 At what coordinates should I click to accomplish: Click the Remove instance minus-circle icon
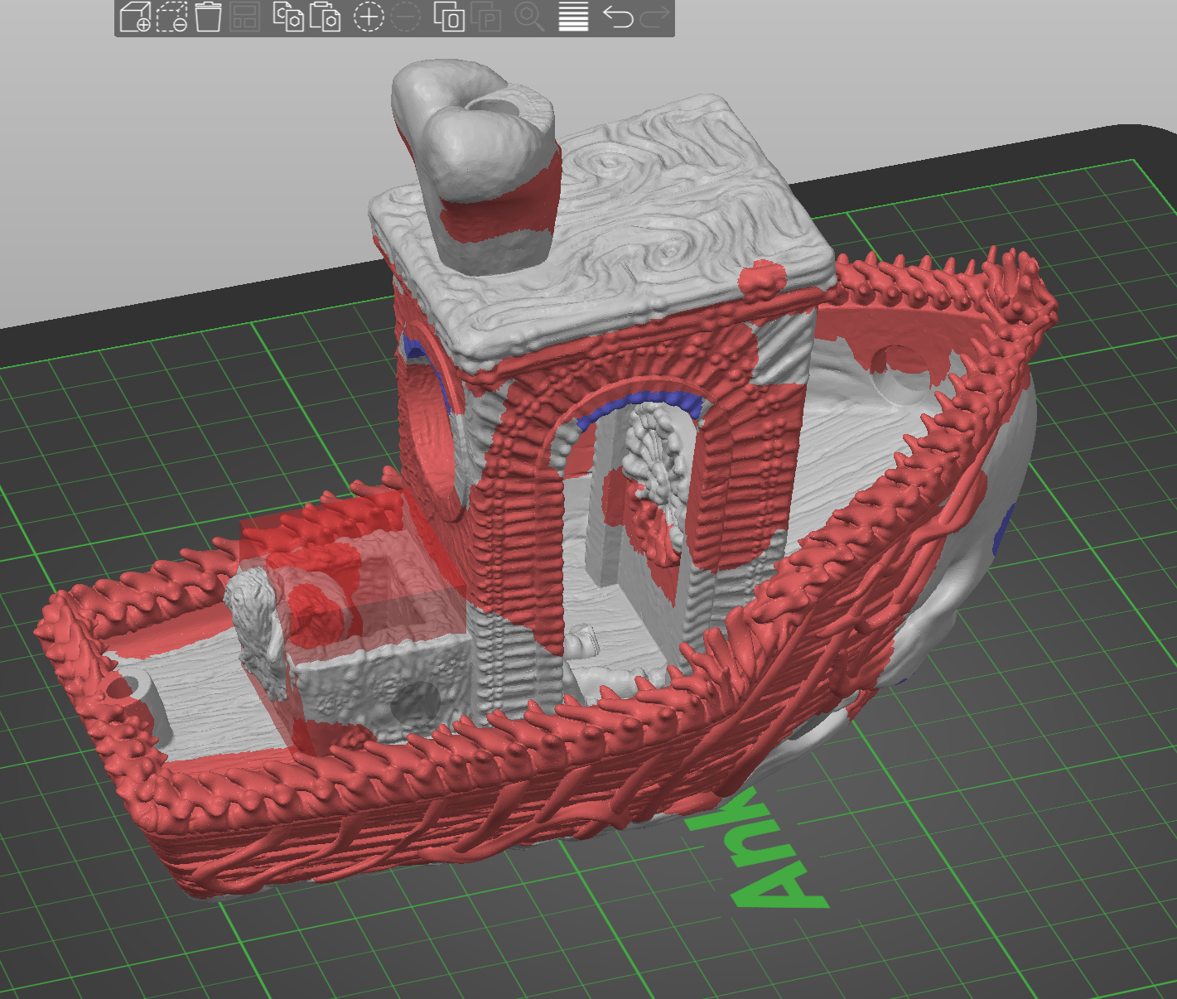click(x=405, y=17)
